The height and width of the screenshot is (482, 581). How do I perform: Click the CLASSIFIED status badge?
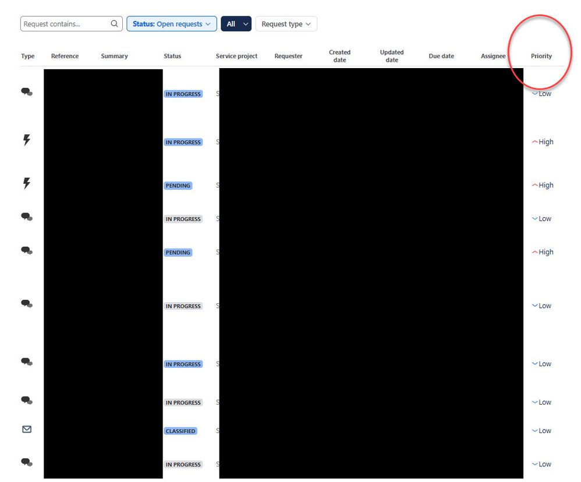click(x=180, y=431)
